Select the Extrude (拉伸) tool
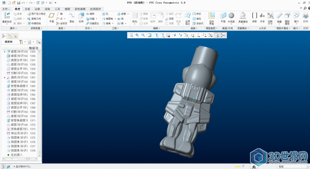This screenshot has height=169, width=310. tap(81, 17)
